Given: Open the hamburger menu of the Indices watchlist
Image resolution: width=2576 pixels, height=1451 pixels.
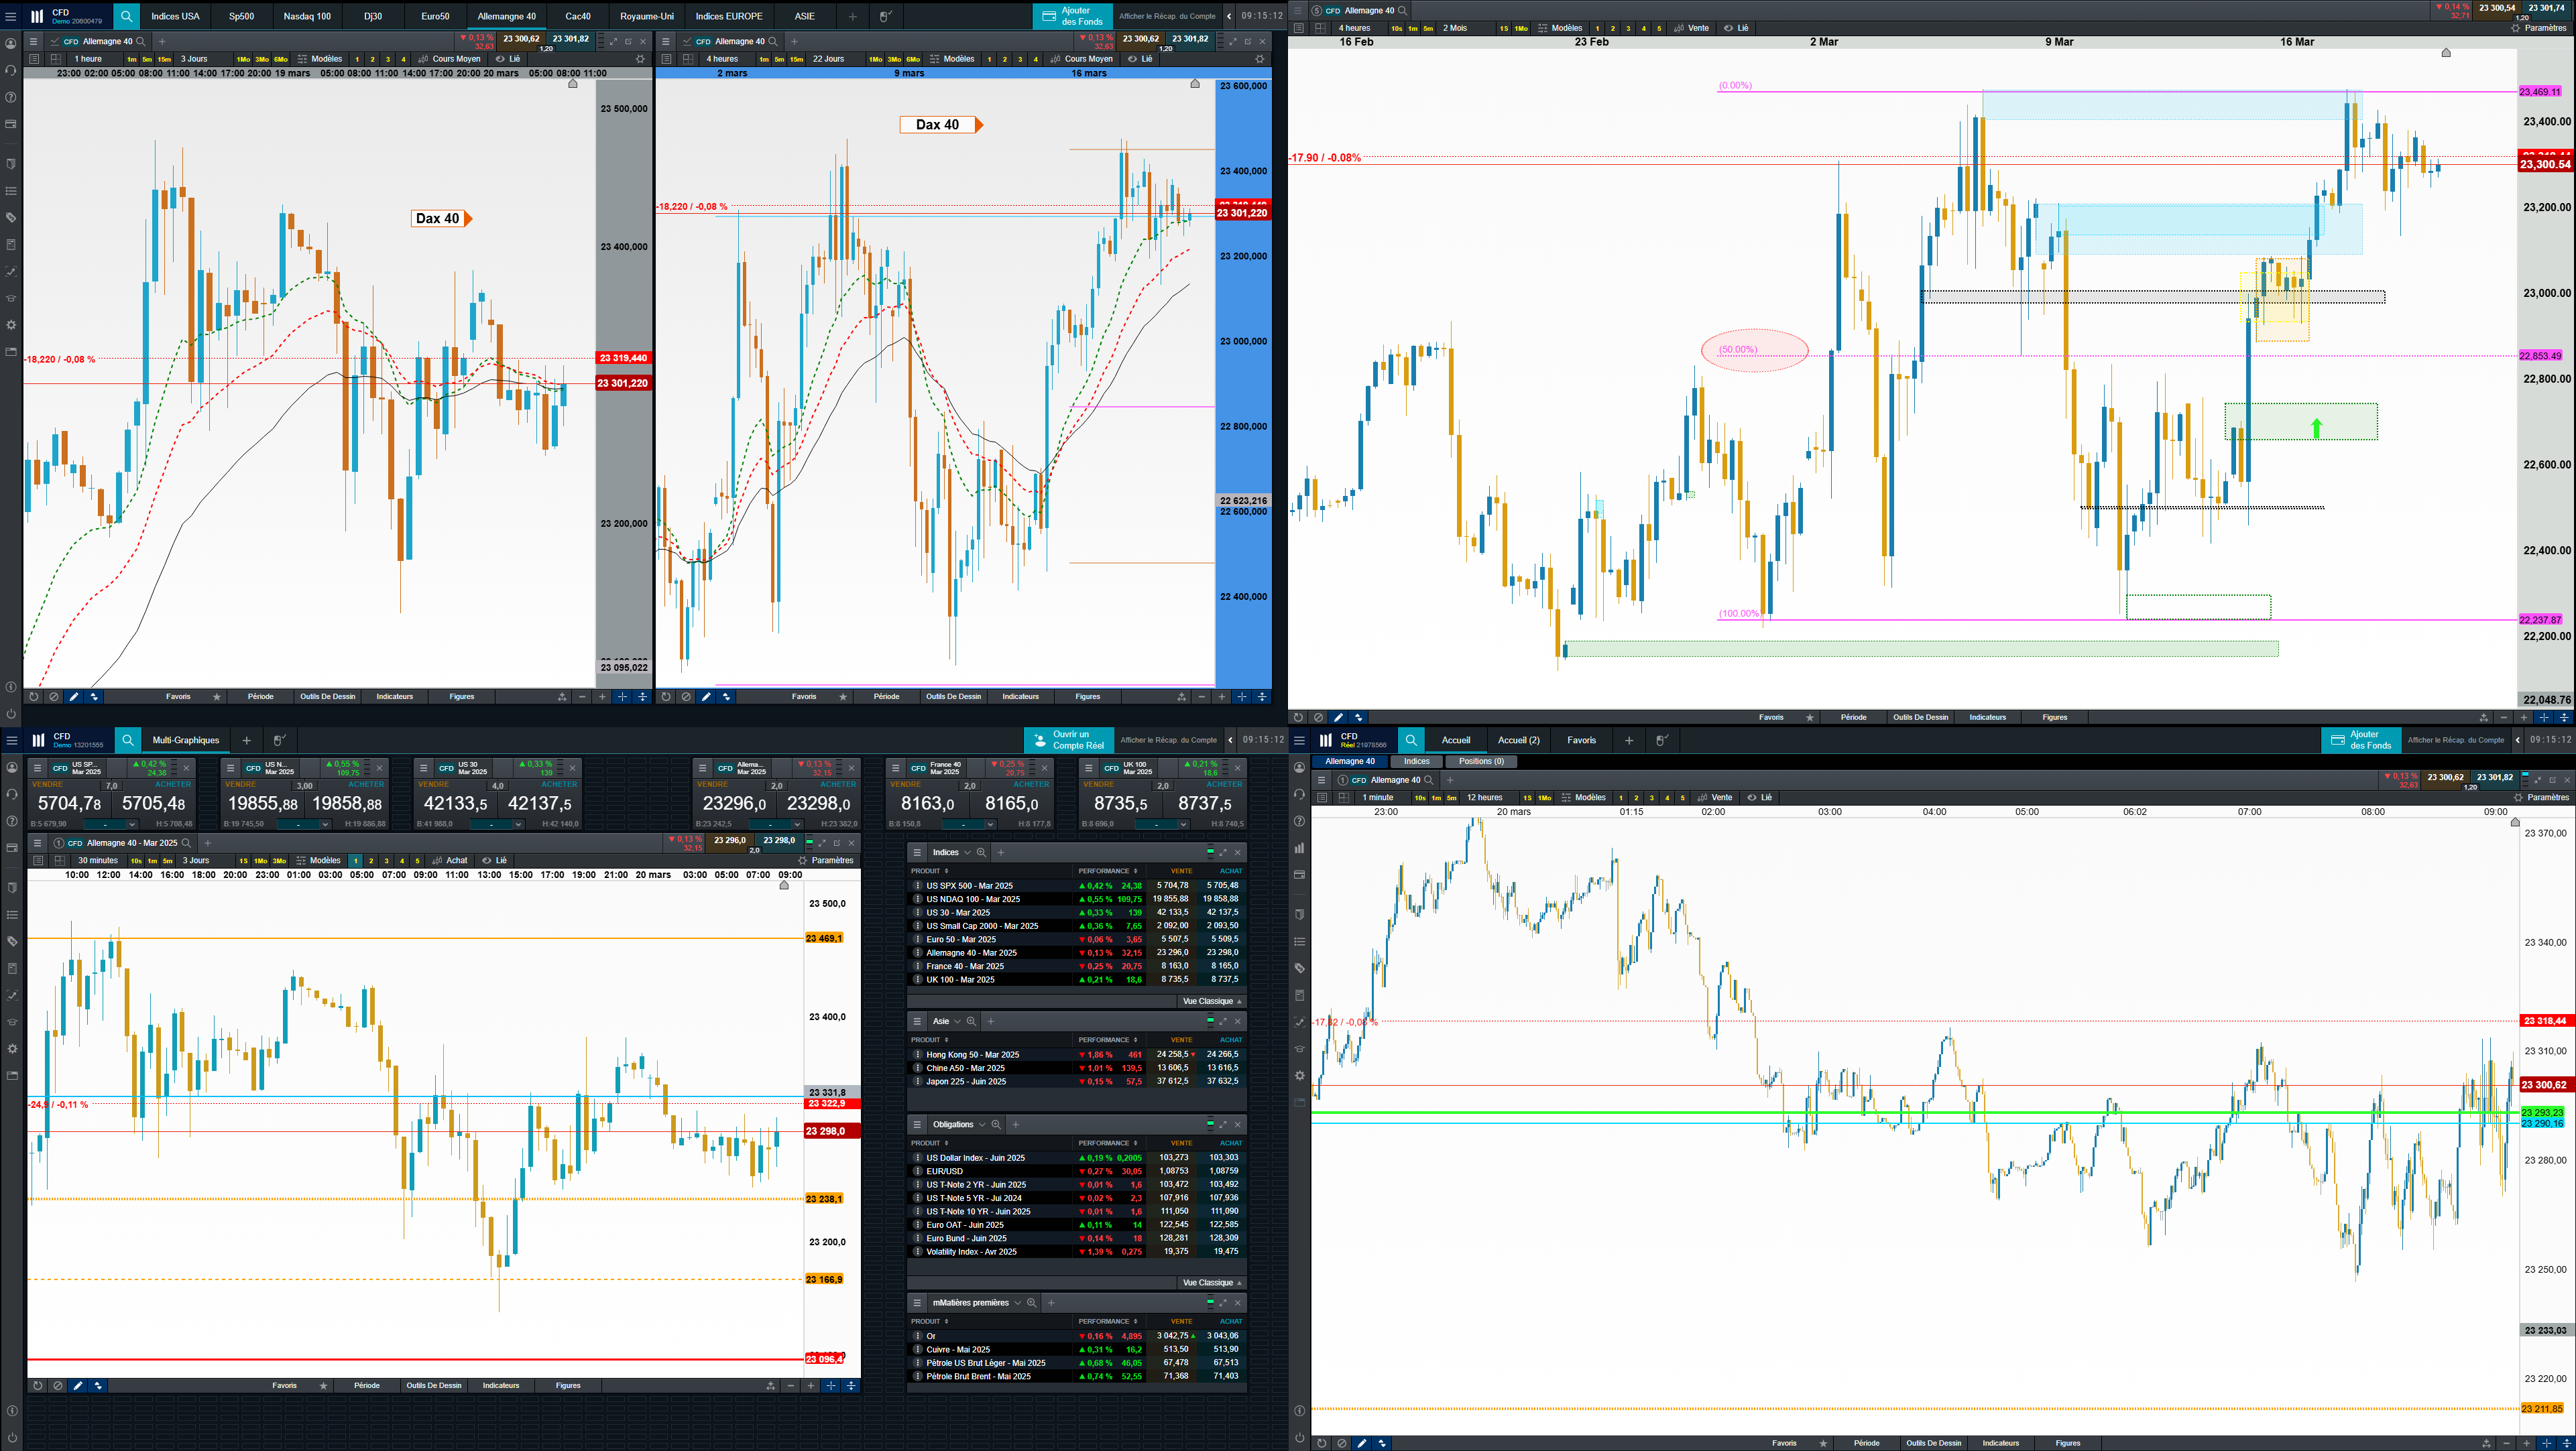Looking at the screenshot, I should click(x=917, y=853).
